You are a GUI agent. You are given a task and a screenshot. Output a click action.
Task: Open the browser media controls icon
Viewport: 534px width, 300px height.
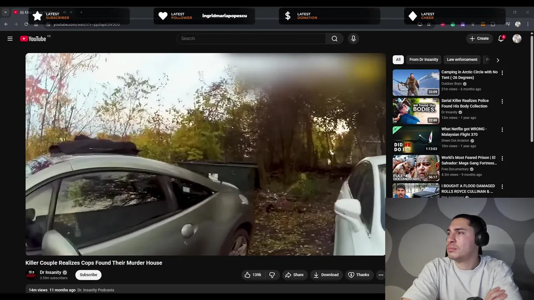coord(508,24)
